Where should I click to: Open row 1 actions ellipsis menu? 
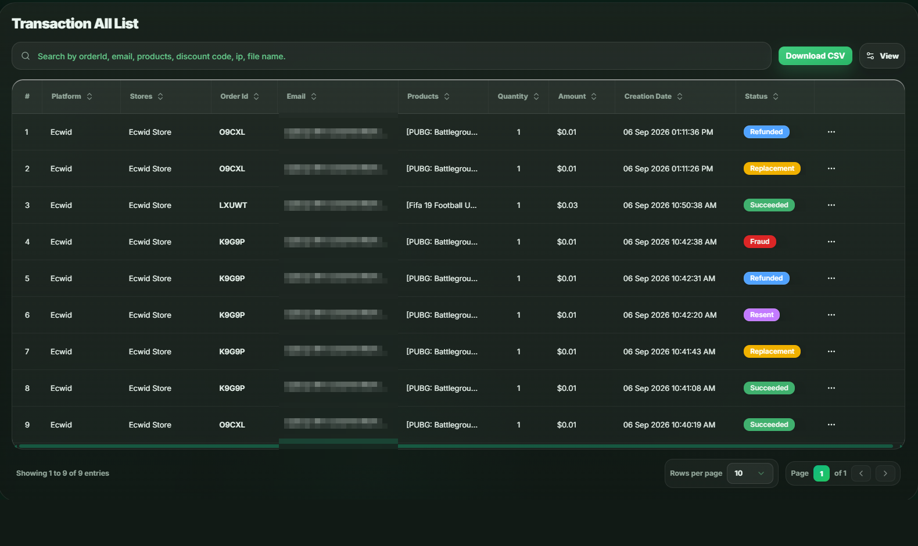[831, 132]
